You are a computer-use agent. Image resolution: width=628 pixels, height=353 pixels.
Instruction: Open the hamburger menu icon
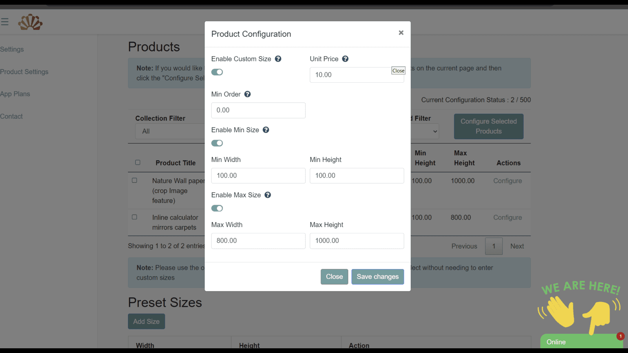click(x=5, y=22)
